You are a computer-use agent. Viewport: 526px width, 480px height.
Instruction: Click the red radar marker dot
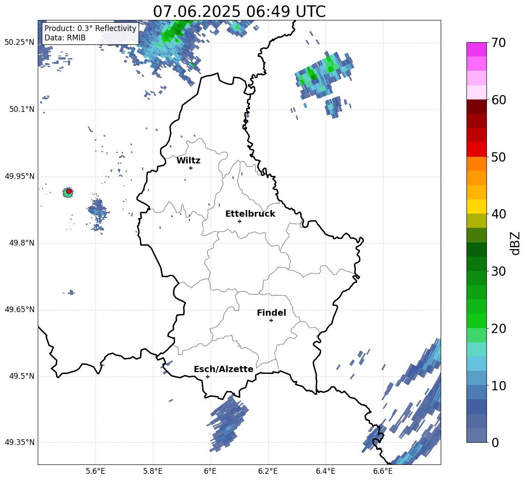pyautogui.click(x=69, y=191)
